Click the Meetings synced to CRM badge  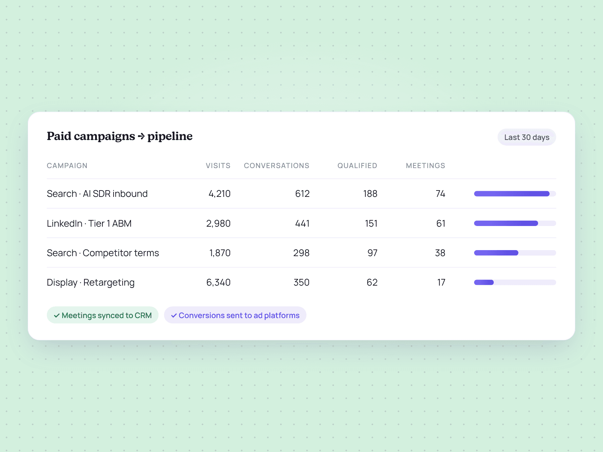(103, 315)
